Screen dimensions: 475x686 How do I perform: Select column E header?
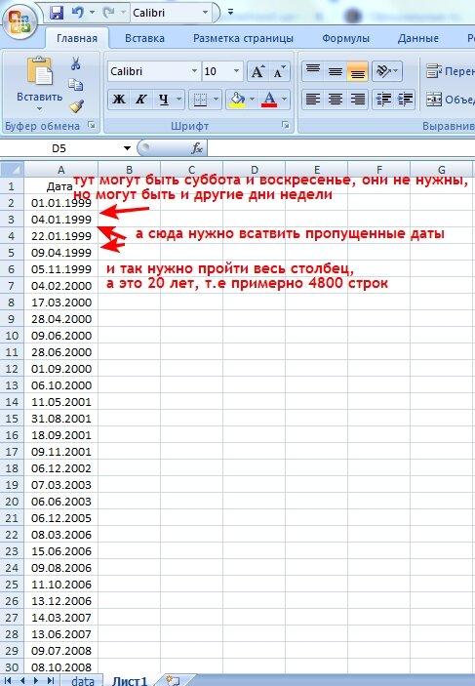click(317, 170)
